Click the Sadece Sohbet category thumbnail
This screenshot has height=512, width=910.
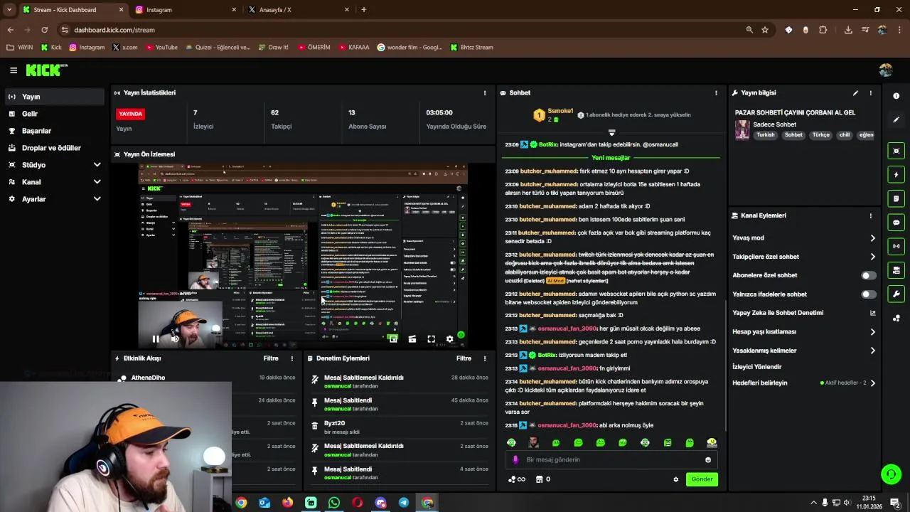(742, 129)
